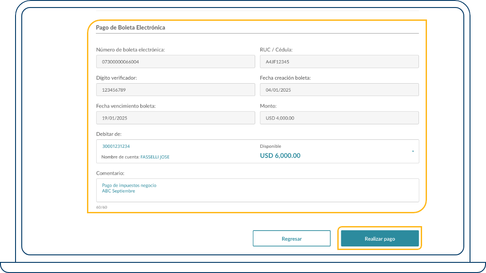Viewport: 486px width, 273px height.
Task: Click the Debitar de label
Action: (x=109, y=134)
